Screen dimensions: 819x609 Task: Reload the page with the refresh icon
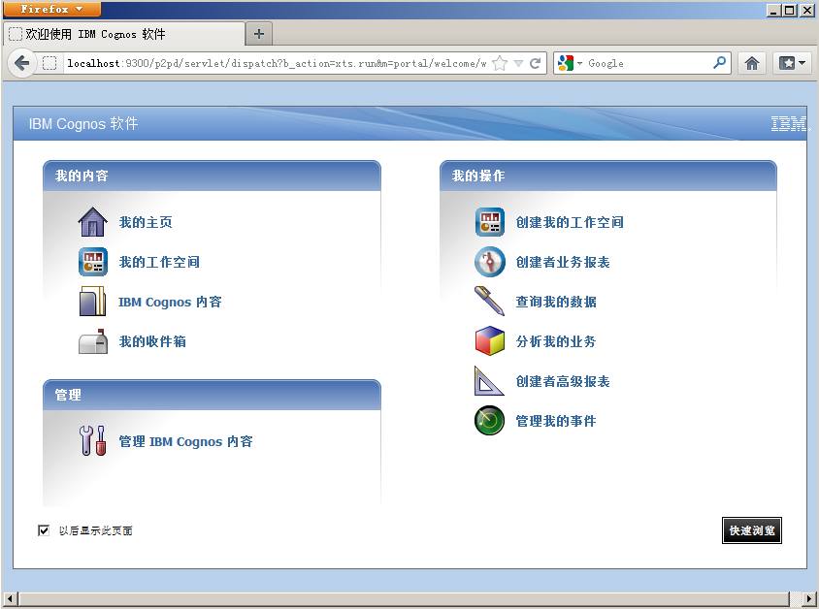tap(535, 63)
